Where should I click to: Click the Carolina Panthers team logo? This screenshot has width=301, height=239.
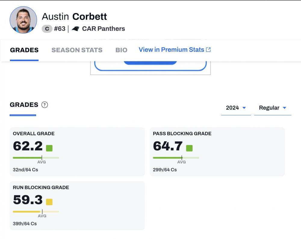pos(75,29)
